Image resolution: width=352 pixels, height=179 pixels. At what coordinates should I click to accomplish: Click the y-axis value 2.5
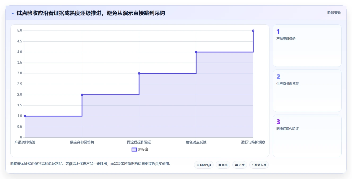(x=20, y=84)
